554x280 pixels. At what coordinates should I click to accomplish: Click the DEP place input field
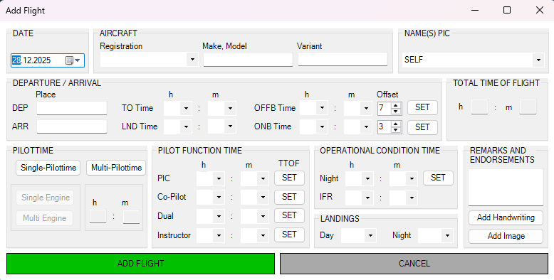click(72, 108)
